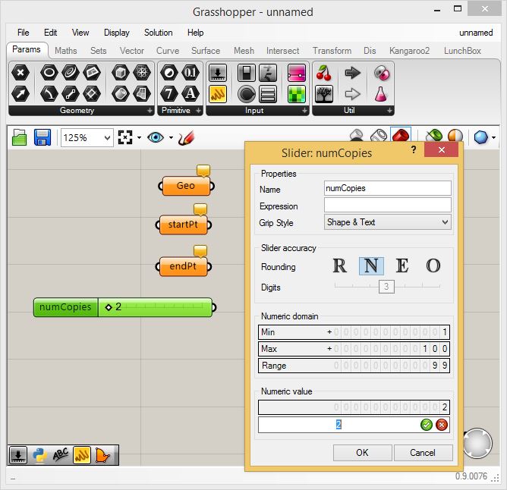The height and width of the screenshot is (490, 507).
Task: Open the File menu
Action: click(23, 33)
